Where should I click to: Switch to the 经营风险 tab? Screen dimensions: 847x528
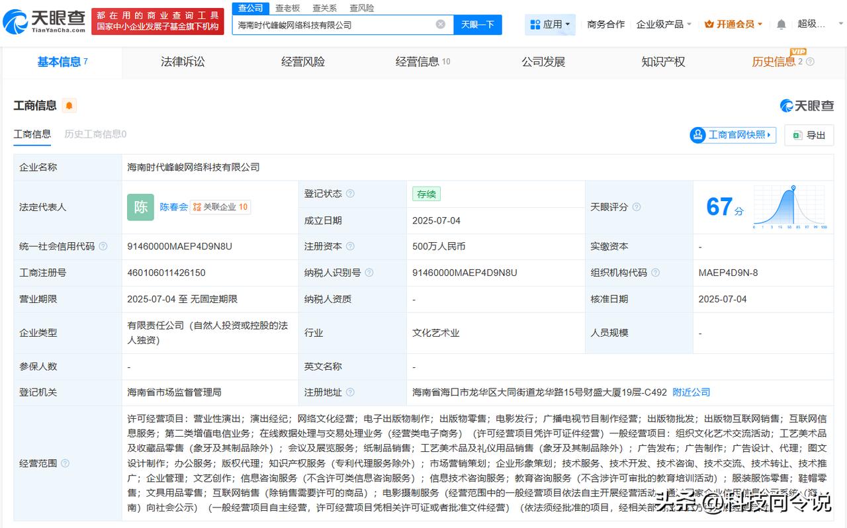(303, 62)
